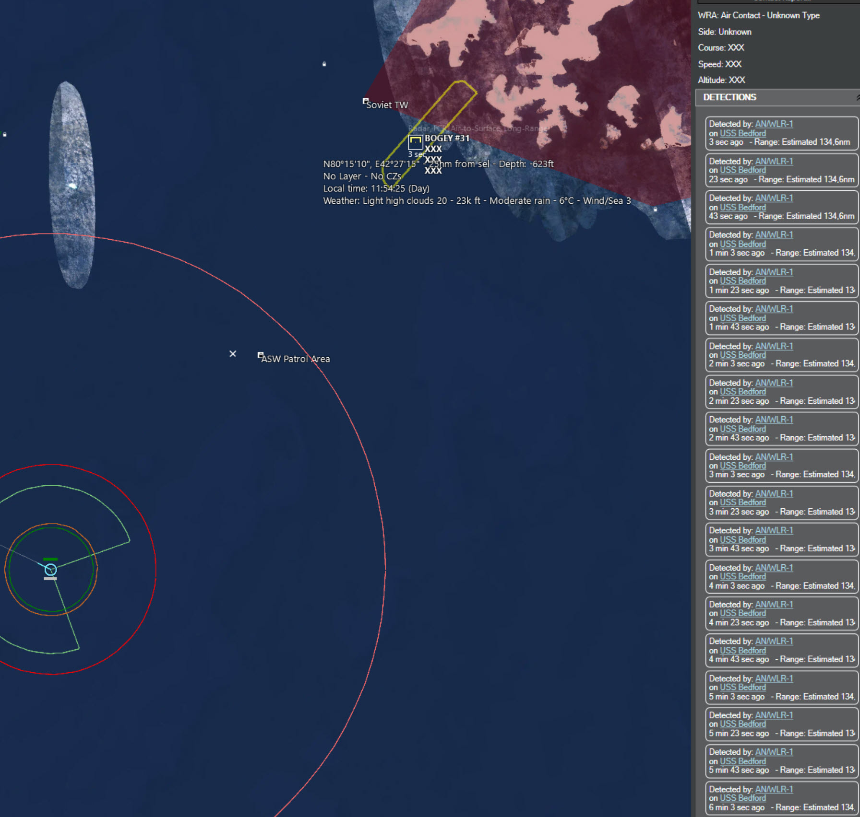The image size is (860, 817).
Task: Open AN/WLR-1 link in the 23 sec ago detection without minutes
Action: 774,161
